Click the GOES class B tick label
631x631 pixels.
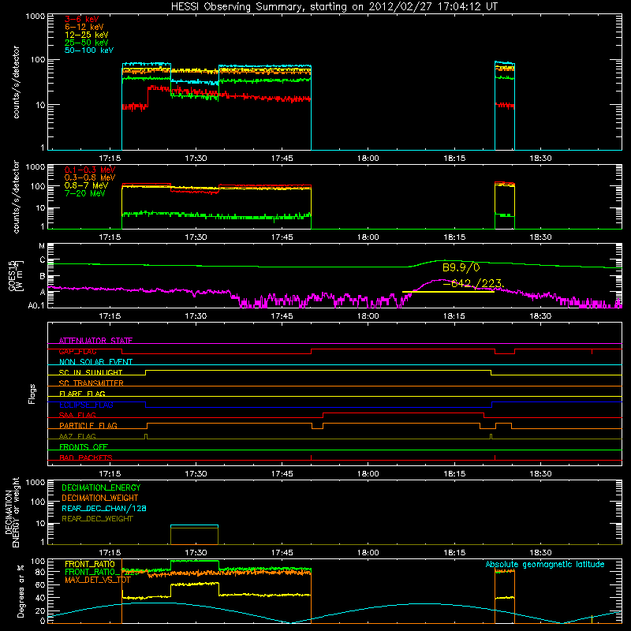(43, 277)
